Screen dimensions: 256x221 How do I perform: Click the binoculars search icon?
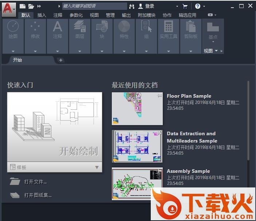[132, 6]
